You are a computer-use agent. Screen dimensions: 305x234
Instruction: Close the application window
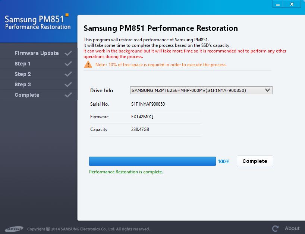pos(292,4)
